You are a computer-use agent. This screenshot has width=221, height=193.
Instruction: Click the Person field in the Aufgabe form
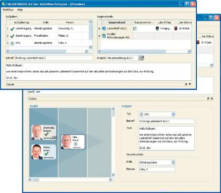pos(157,169)
